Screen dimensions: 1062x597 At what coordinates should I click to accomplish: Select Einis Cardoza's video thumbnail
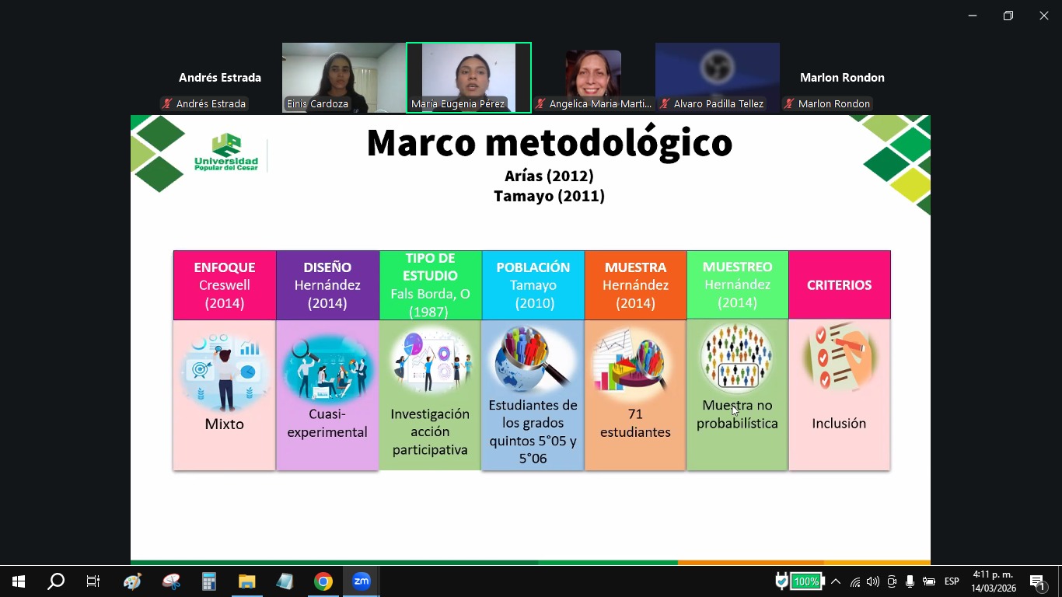point(344,78)
